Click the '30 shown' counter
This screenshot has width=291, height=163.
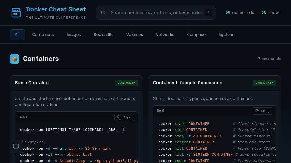(x=271, y=12)
